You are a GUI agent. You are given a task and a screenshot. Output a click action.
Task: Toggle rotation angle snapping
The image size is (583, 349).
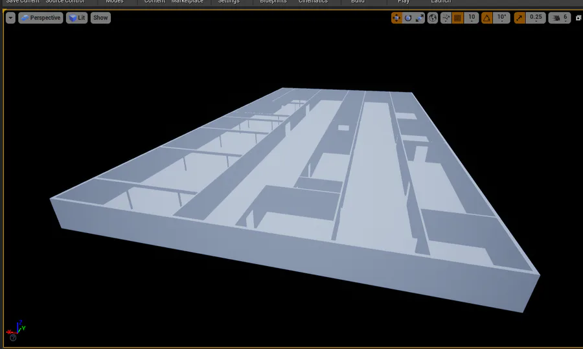click(486, 18)
